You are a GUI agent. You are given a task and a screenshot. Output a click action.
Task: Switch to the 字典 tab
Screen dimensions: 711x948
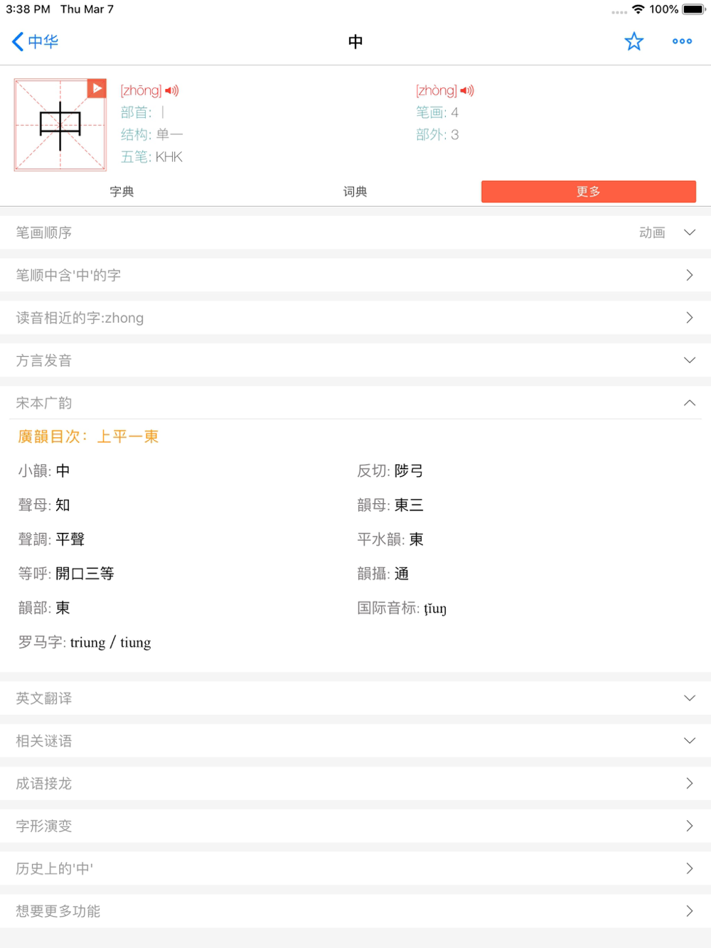[122, 191]
